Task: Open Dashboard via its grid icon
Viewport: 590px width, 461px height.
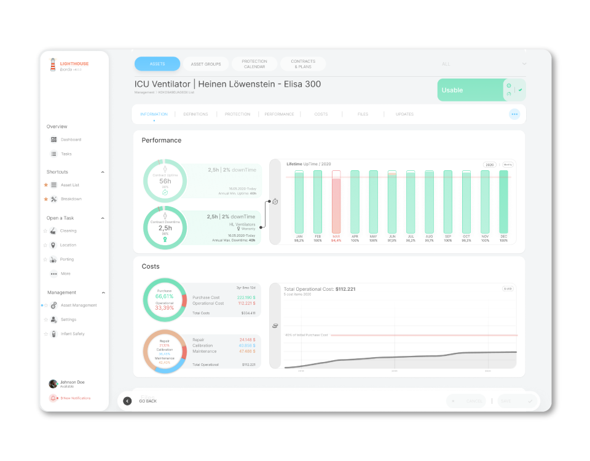Action: click(54, 140)
